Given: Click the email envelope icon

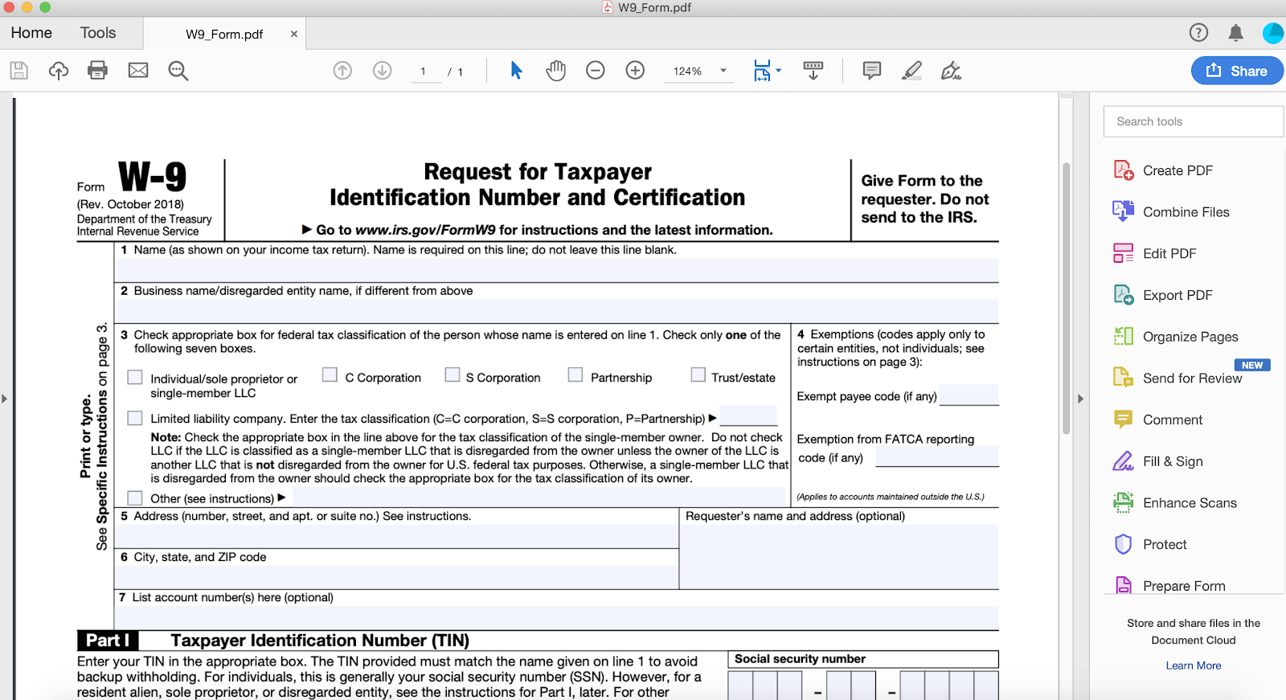Looking at the screenshot, I should tap(138, 71).
